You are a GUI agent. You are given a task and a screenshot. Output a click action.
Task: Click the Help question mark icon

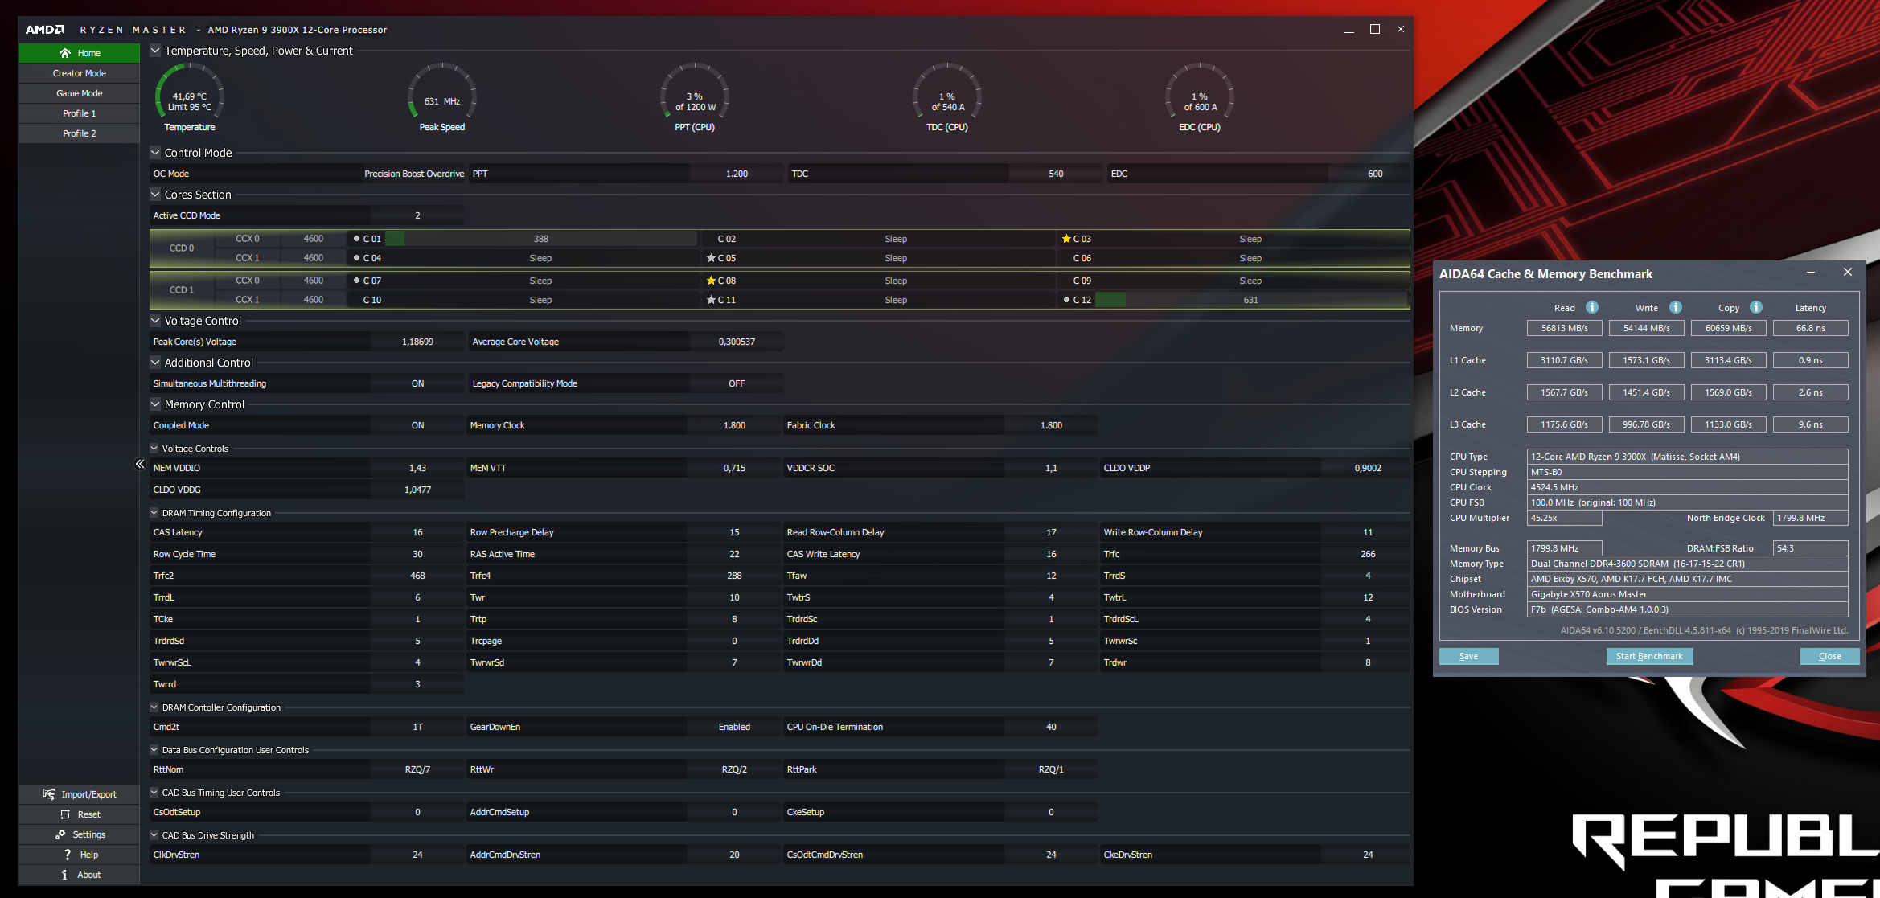point(68,855)
